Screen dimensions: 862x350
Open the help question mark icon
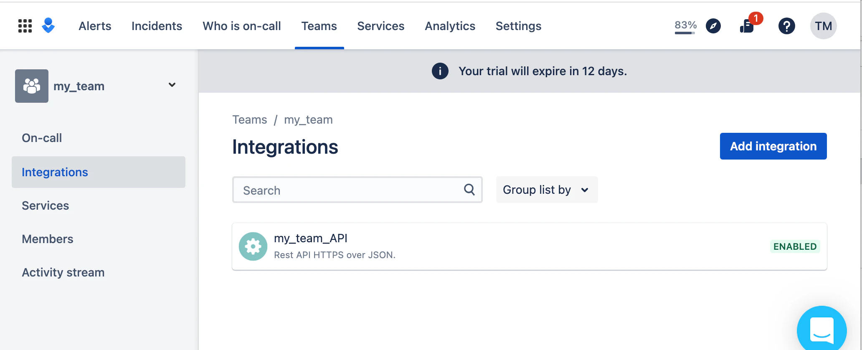(x=787, y=26)
